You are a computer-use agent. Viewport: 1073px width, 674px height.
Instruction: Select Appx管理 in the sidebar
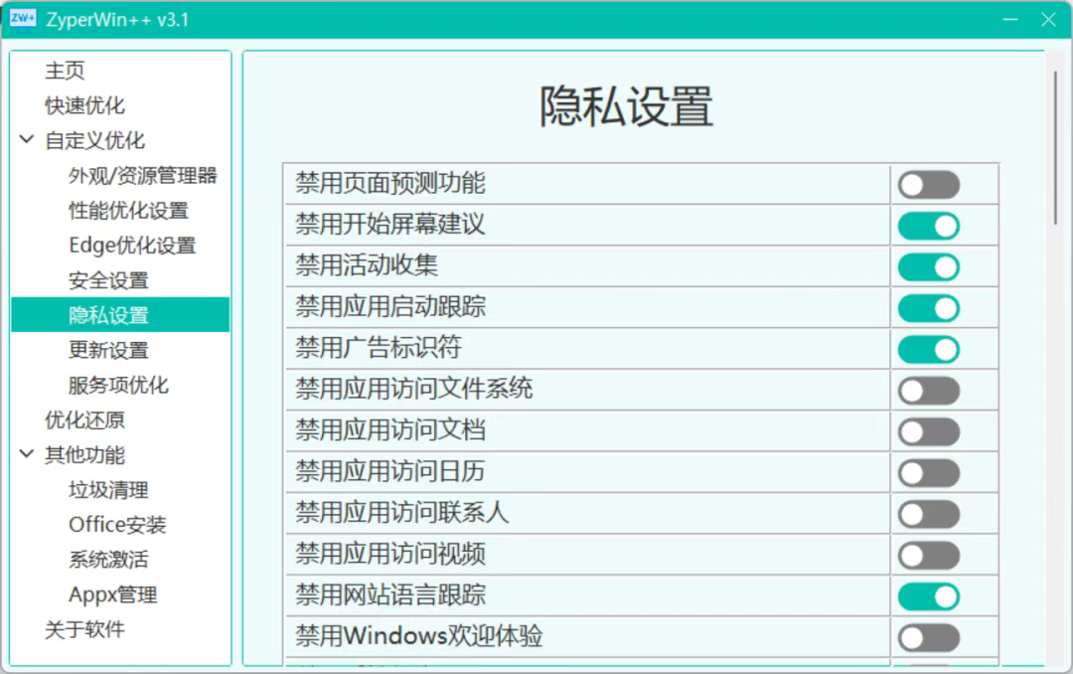pos(112,594)
